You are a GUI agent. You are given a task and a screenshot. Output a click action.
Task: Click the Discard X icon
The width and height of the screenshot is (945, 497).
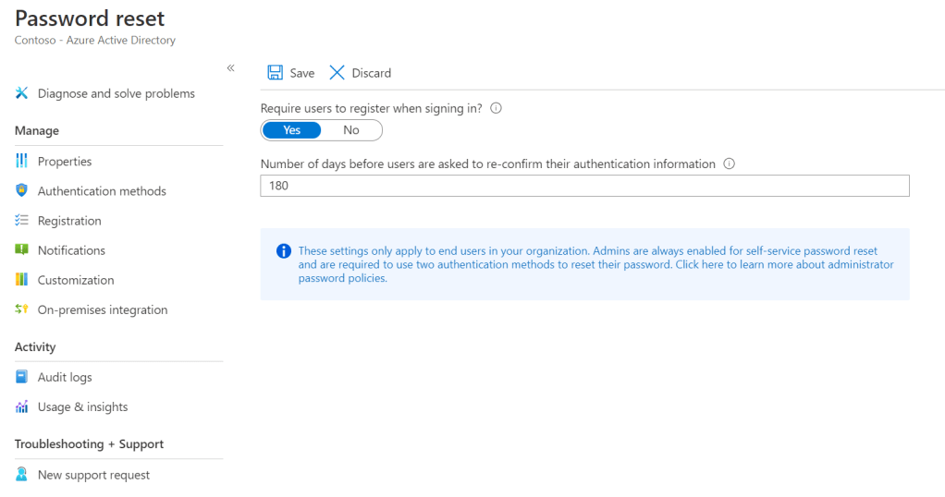(337, 73)
